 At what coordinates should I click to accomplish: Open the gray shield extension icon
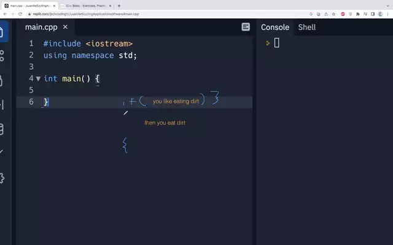(x=351, y=14)
